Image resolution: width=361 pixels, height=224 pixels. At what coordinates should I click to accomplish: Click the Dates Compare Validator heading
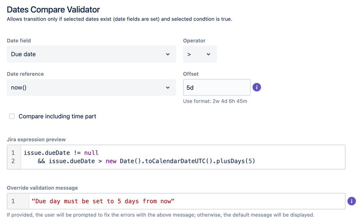coord(53,10)
